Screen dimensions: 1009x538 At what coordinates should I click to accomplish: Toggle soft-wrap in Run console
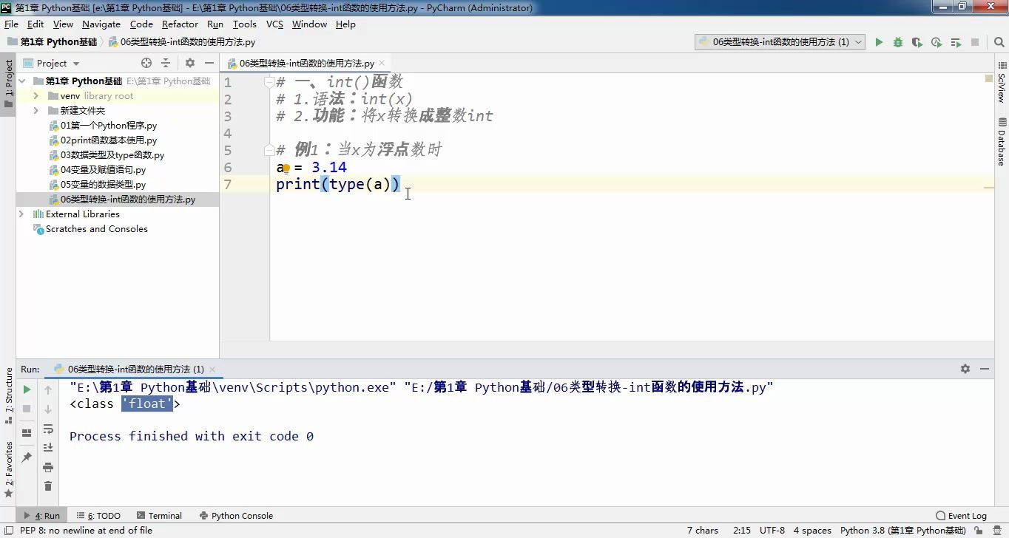tap(48, 429)
